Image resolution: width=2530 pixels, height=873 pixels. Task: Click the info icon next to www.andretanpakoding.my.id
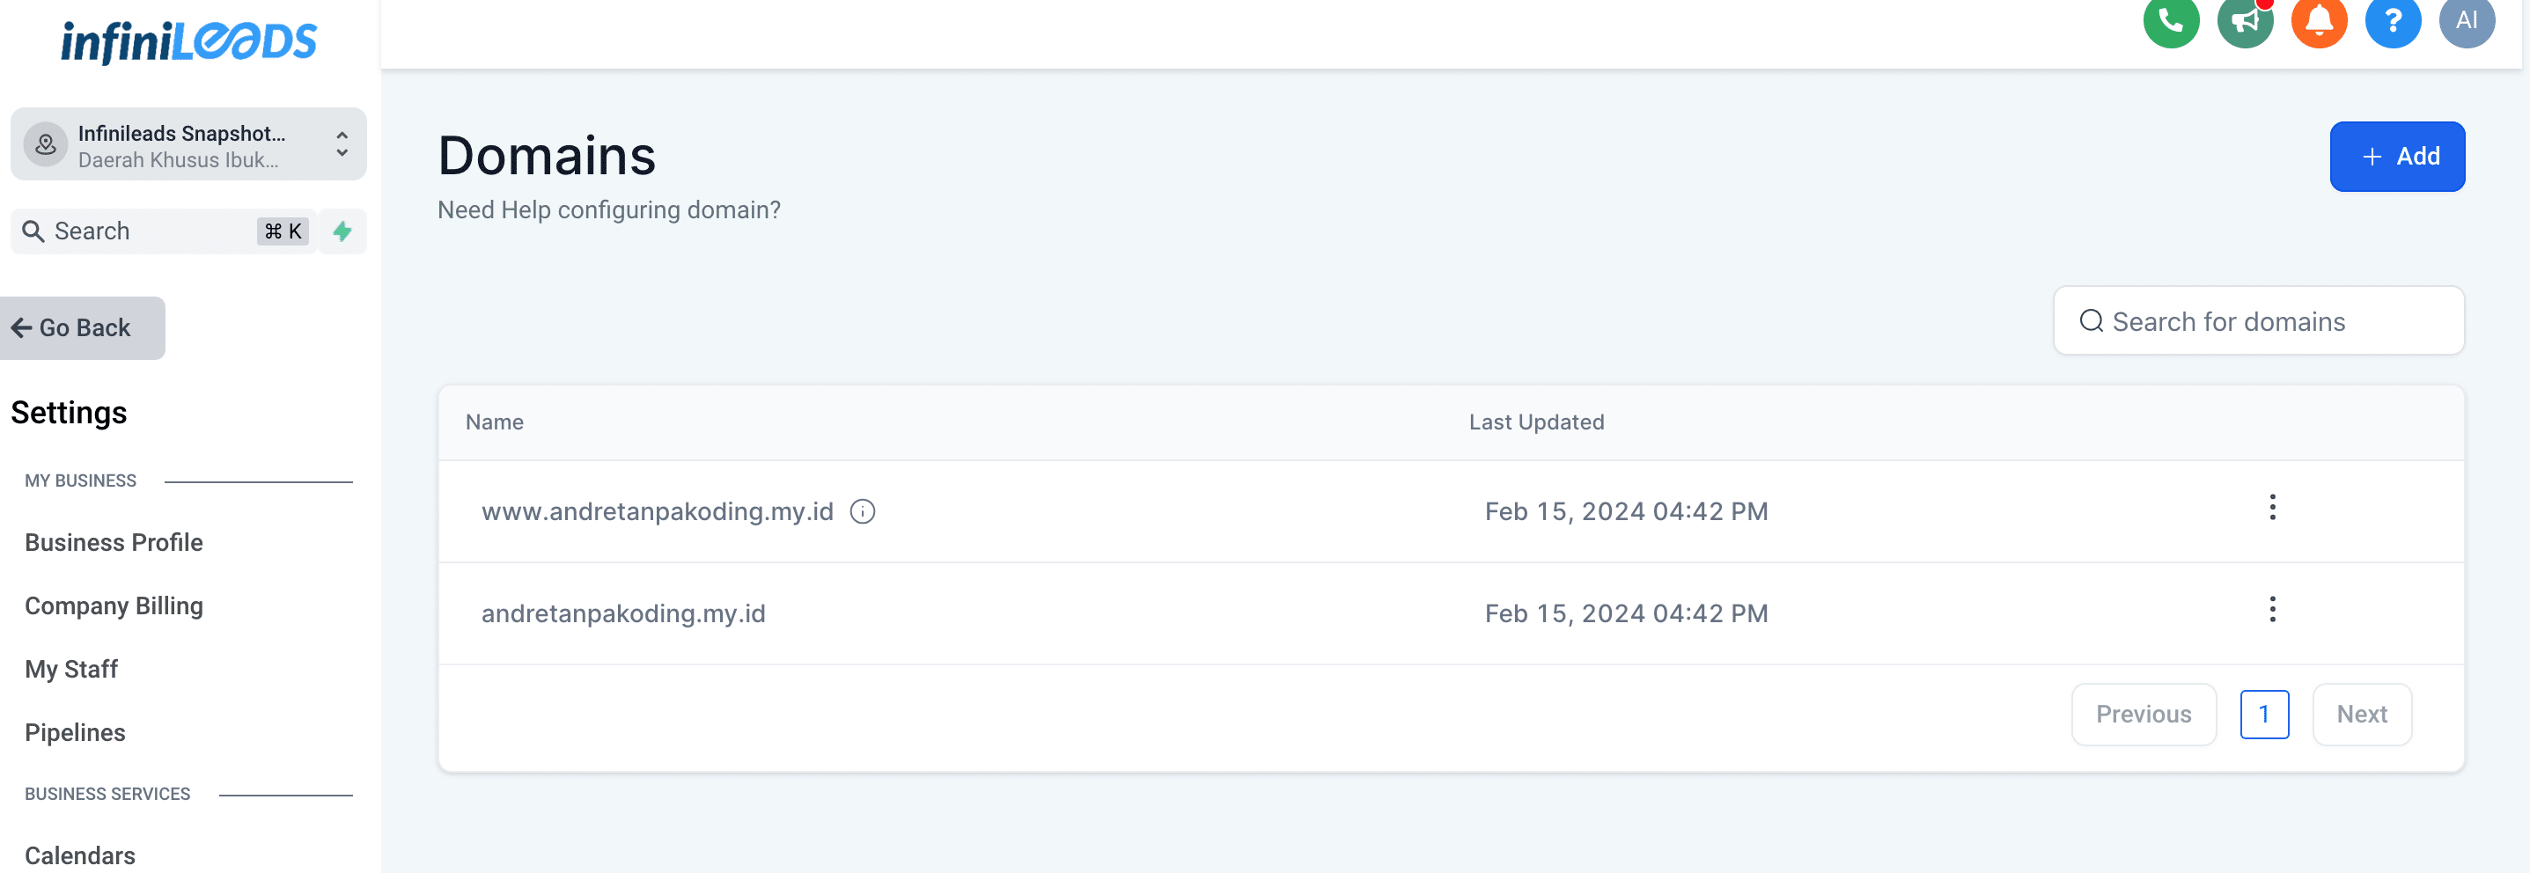(863, 510)
